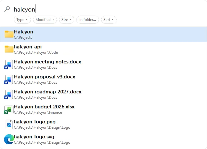The image size is (207, 149).
Task: Select the halcyon-api result name
Action: click(28, 47)
